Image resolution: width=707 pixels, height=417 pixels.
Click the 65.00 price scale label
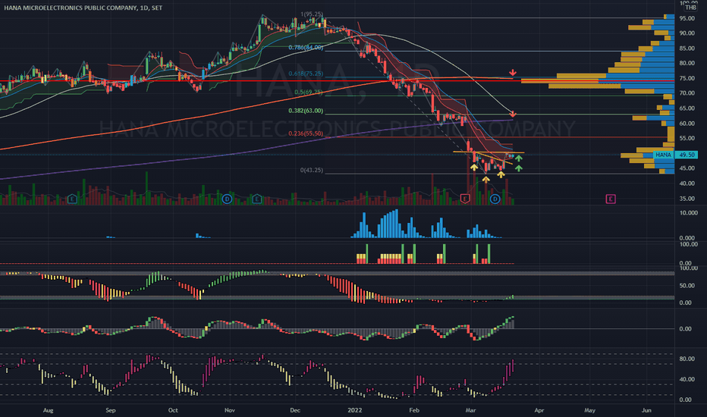click(687, 108)
